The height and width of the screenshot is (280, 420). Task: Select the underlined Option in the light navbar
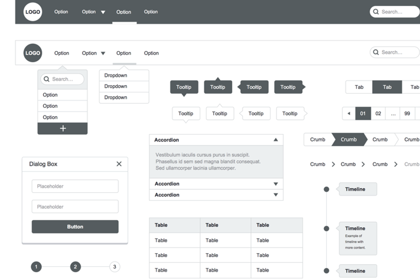tap(124, 53)
